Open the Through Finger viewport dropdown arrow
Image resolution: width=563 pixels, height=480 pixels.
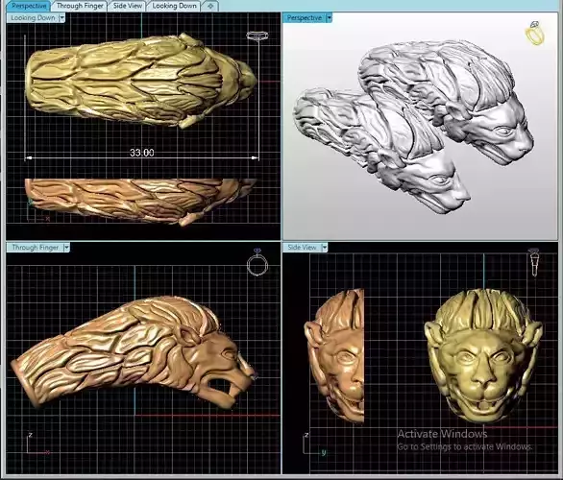67,247
